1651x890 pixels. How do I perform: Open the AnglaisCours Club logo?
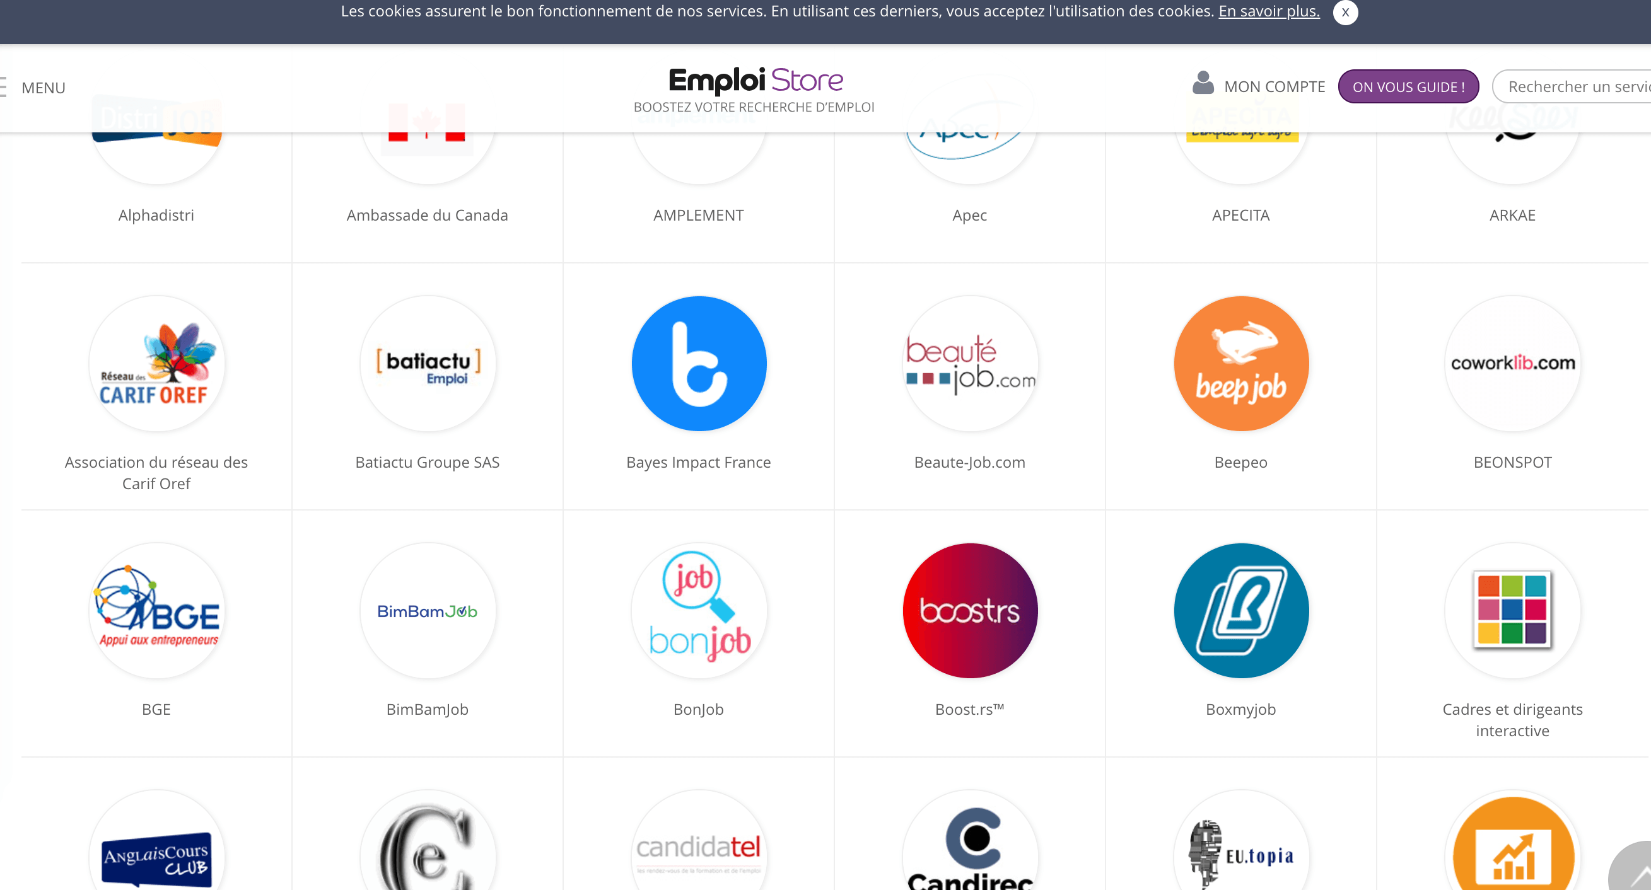tap(156, 840)
